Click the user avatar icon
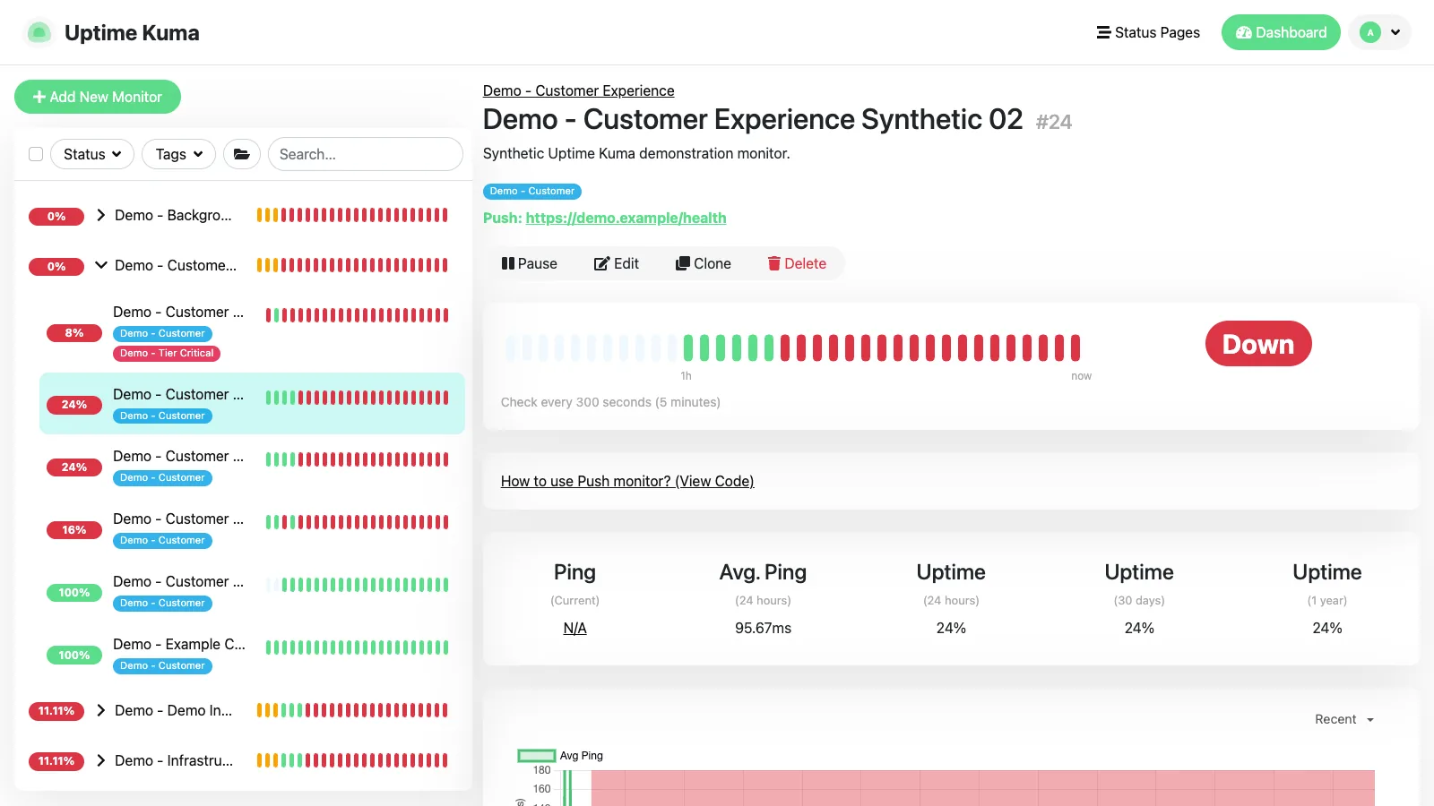 point(1369,32)
